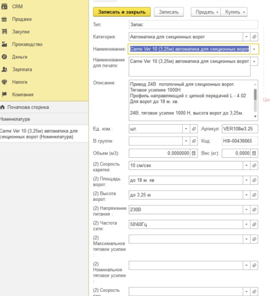Open the Категория field's open-item icon
The image size is (270, 296).
click(x=254, y=37)
